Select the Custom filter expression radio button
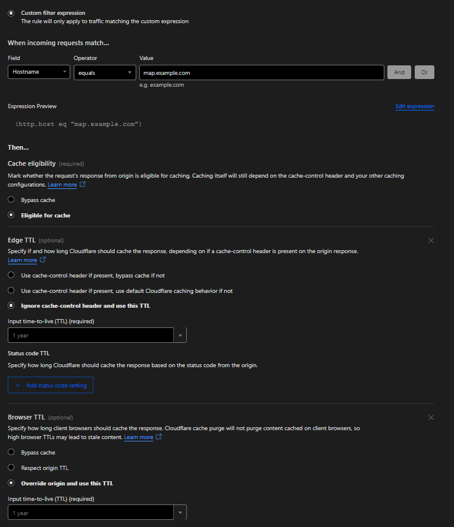Viewport: 454px width, 527px height. click(11, 12)
